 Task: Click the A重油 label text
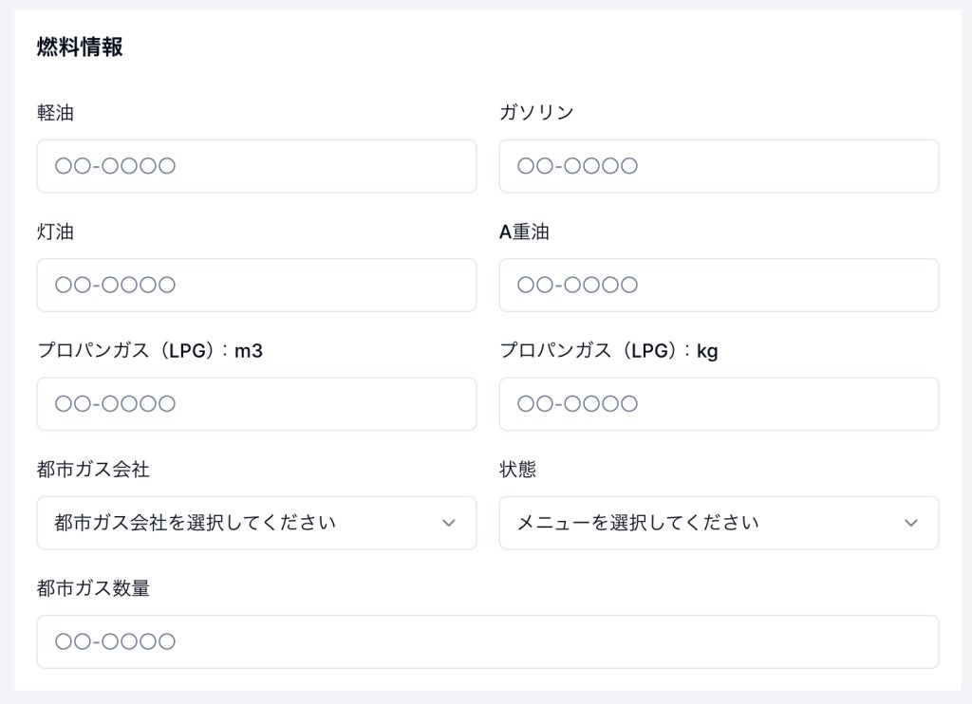coord(524,232)
